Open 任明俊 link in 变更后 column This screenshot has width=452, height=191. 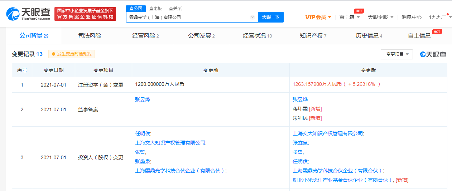[x=300, y=161]
